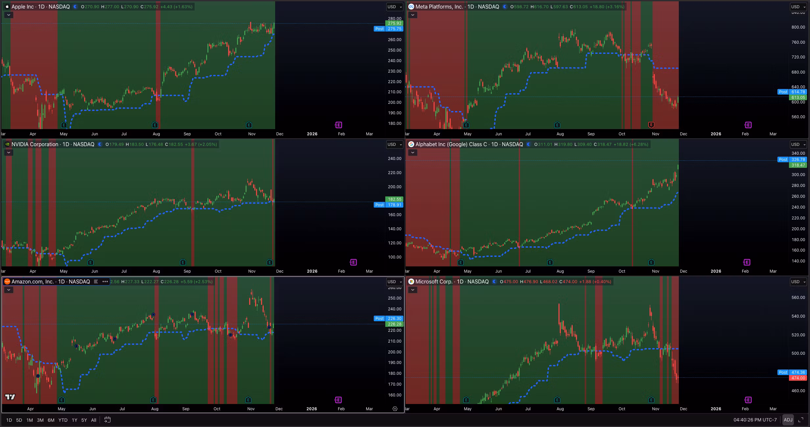This screenshot has height=427, width=810.
Task: Expand the legend chevron under NVIDIA Corporation
Action: (x=9, y=152)
